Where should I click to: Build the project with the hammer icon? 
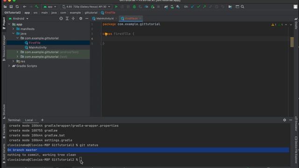click(x=36, y=7)
